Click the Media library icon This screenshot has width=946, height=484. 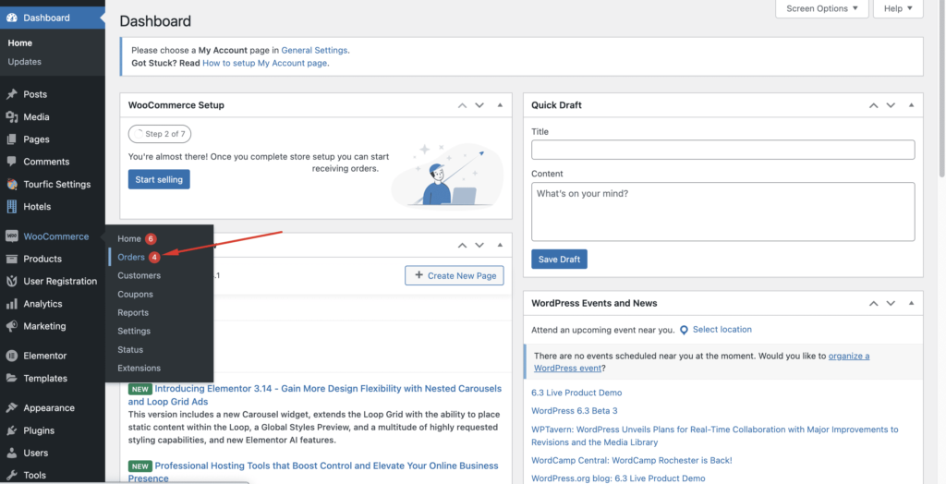[x=11, y=117]
